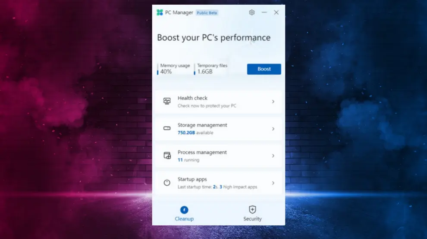Expand Storage management with its chevron
The width and height of the screenshot is (427, 239).
click(273, 129)
